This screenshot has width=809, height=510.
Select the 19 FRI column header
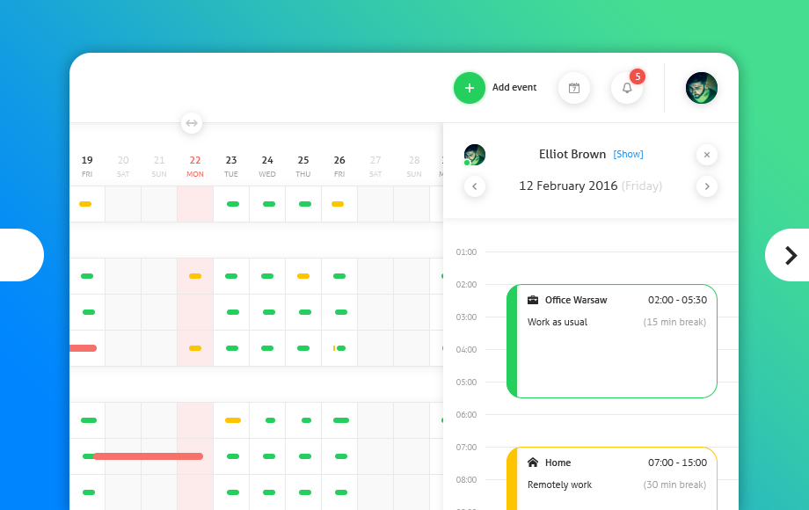click(87, 166)
